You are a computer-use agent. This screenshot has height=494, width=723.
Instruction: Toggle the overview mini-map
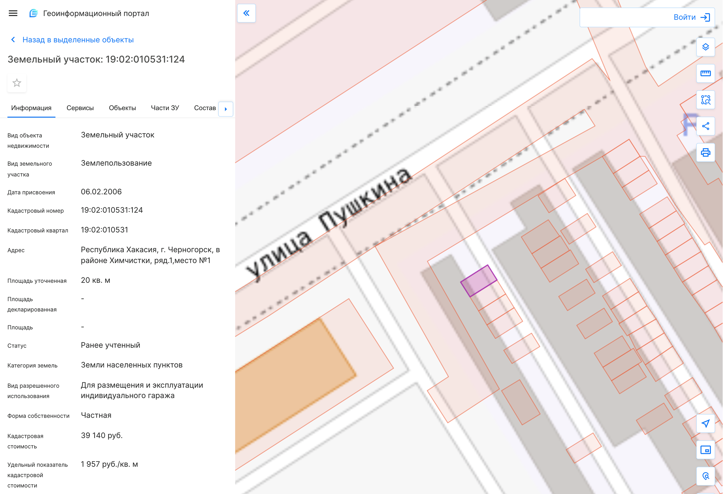coord(705,450)
